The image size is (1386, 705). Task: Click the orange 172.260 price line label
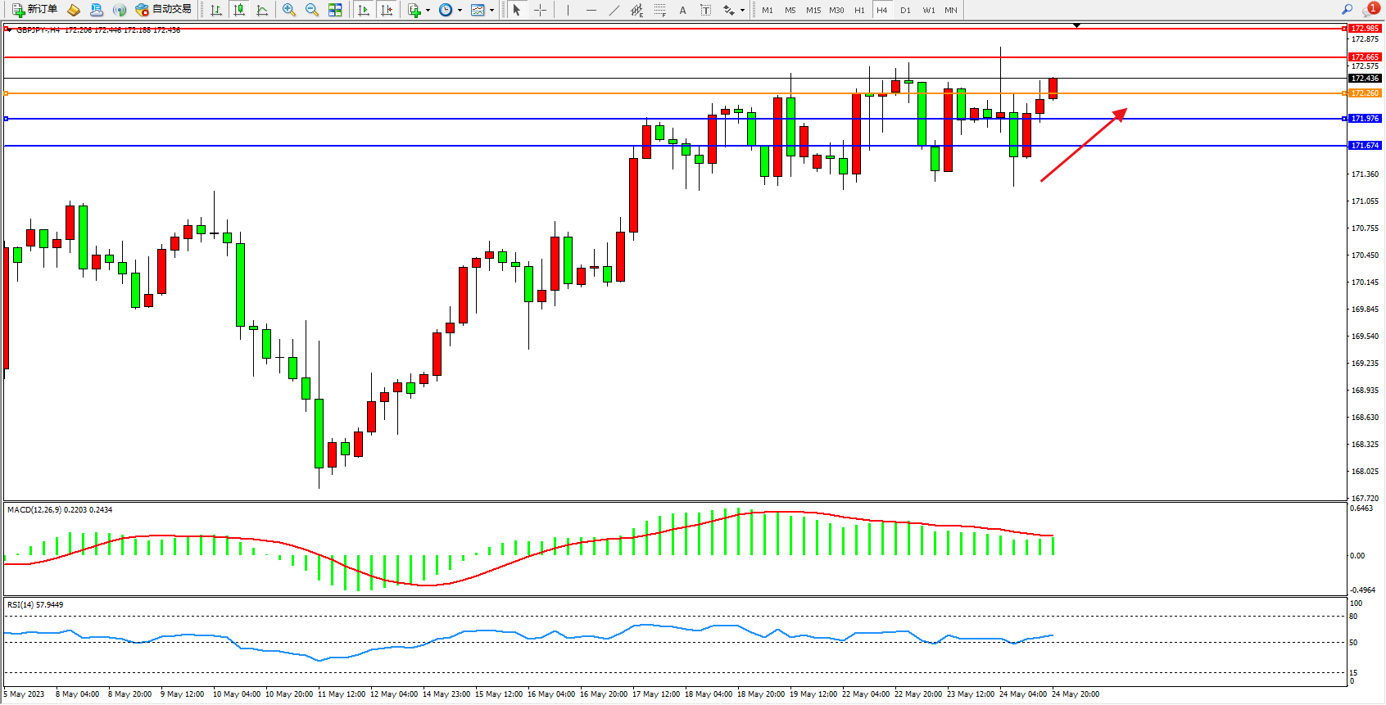coord(1365,93)
